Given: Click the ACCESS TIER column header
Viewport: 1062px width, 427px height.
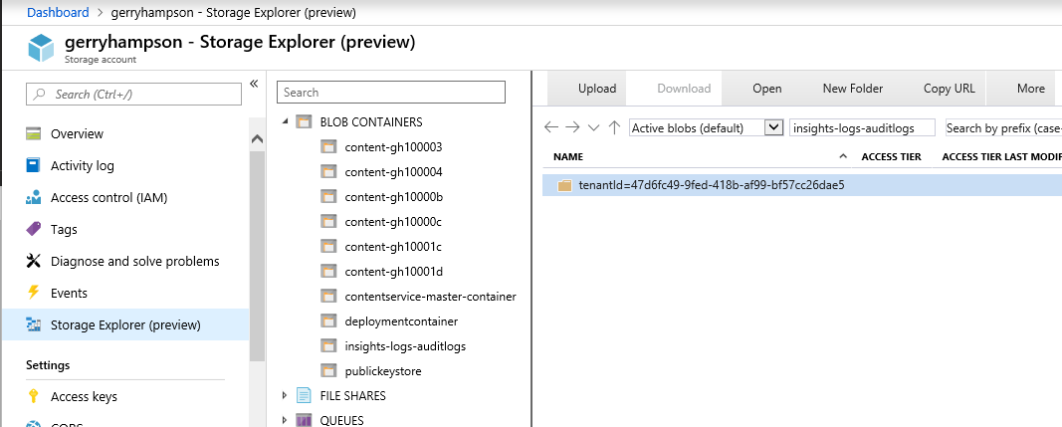Looking at the screenshot, I should point(892,156).
